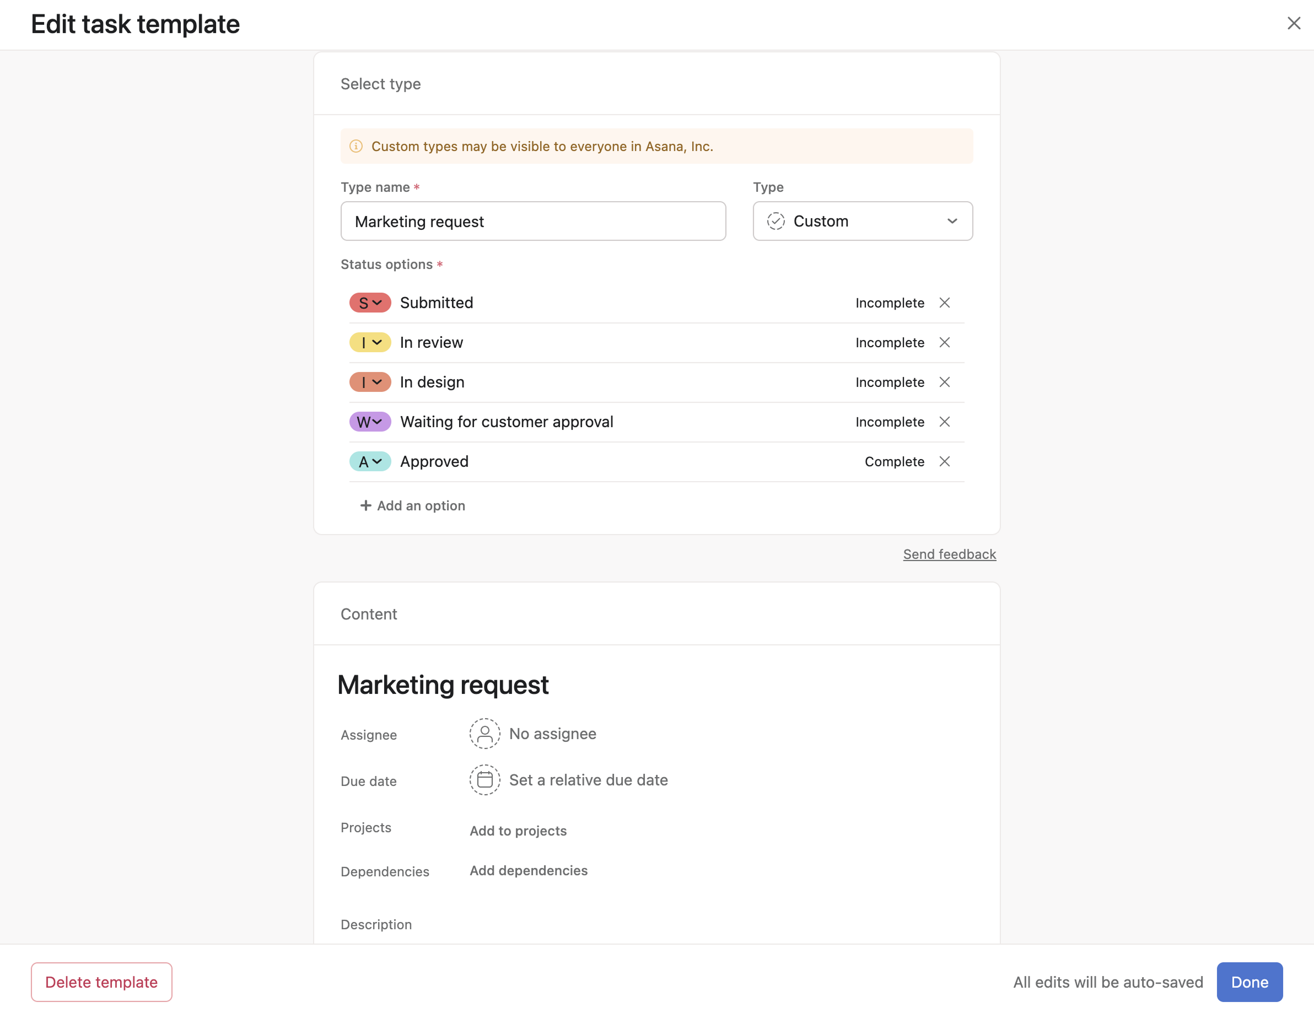Click the calendar icon for relative due date
Image resolution: width=1314 pixels, height=1013 pixels.
(484, 780)
